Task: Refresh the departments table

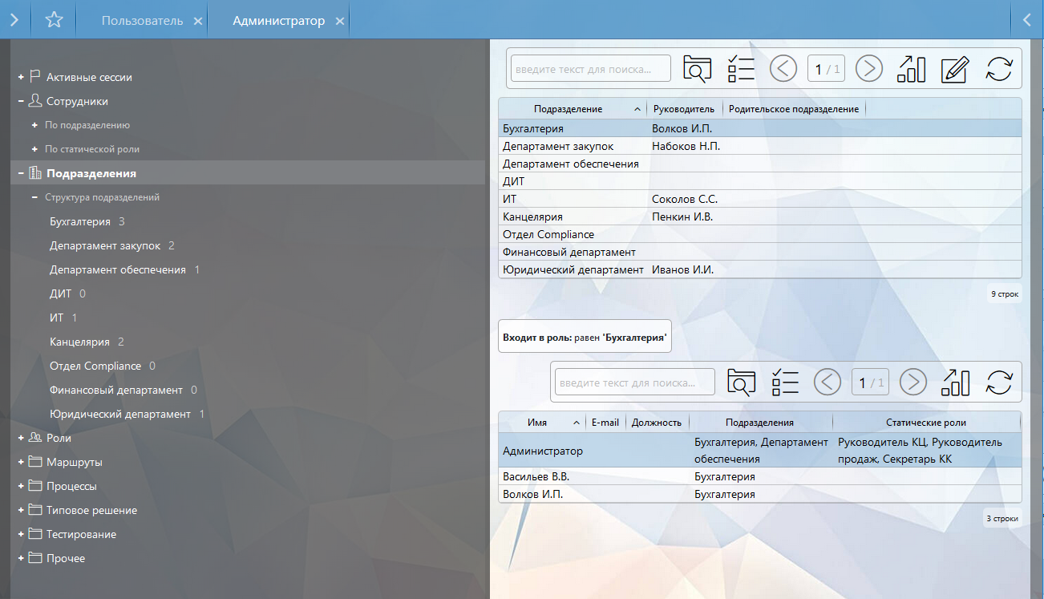Action: (x=999, y=69)
